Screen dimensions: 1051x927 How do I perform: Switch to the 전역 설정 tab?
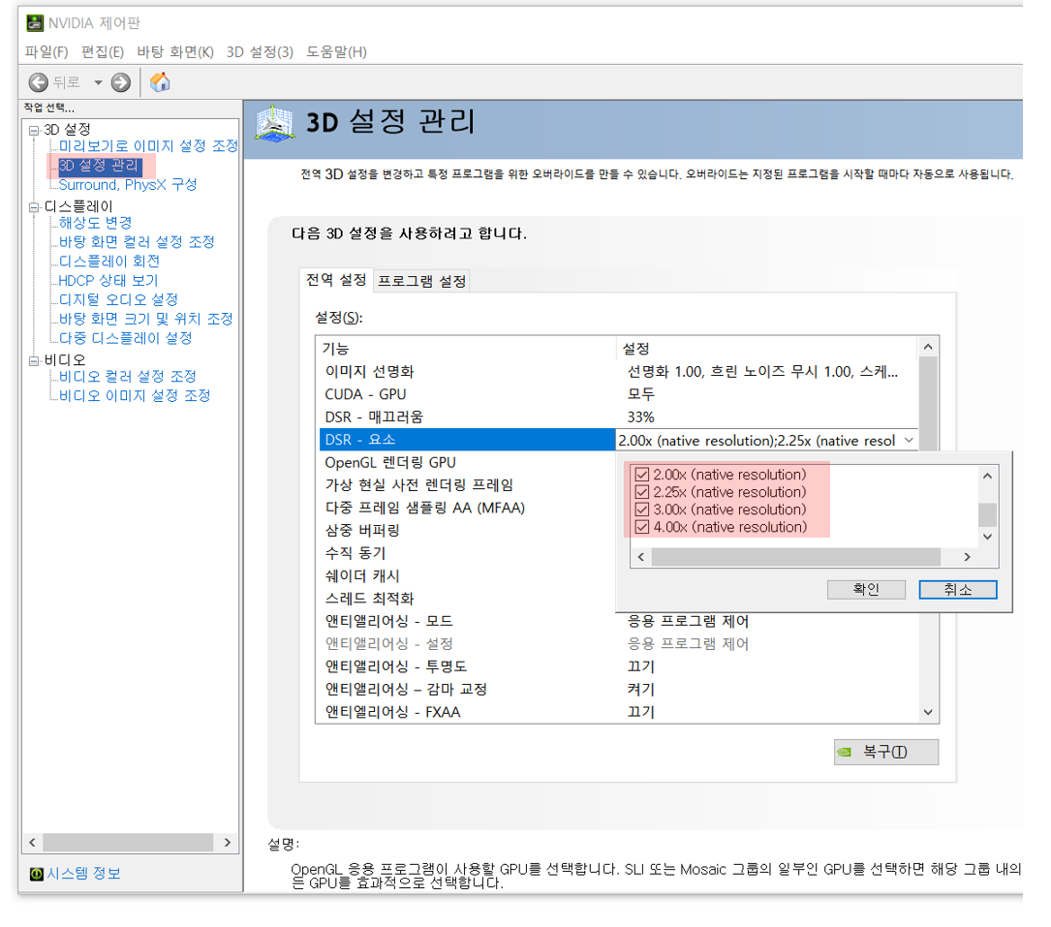coord(336,280)
